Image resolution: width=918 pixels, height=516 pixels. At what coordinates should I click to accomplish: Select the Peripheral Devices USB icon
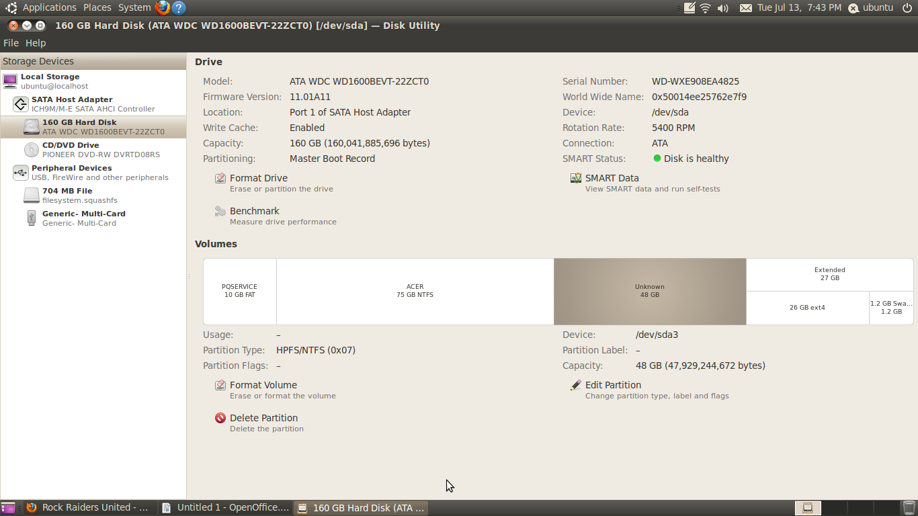coord(21,173)
